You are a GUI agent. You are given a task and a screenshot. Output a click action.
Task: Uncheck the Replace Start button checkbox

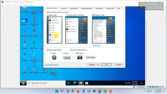47,50
